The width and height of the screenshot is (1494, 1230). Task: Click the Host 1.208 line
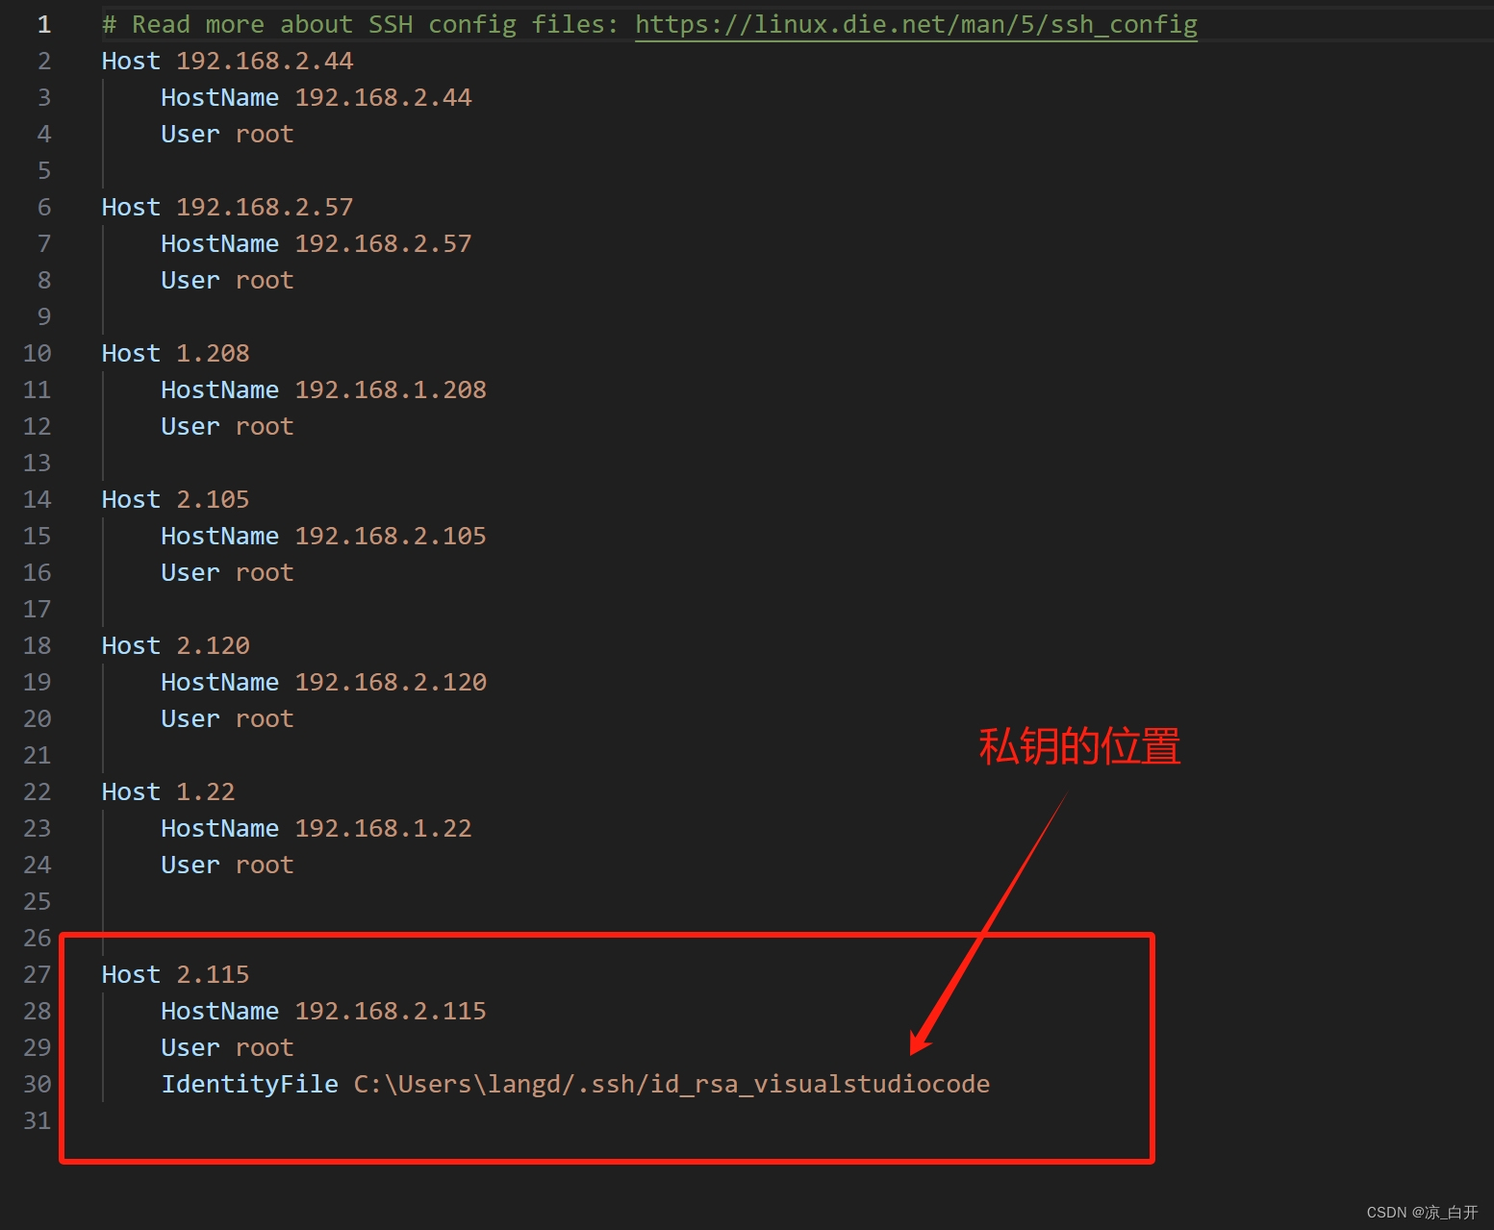tap(175, 353)
